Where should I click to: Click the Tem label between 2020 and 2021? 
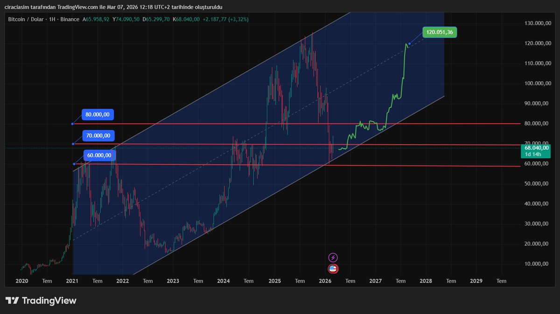pos(47,281)
